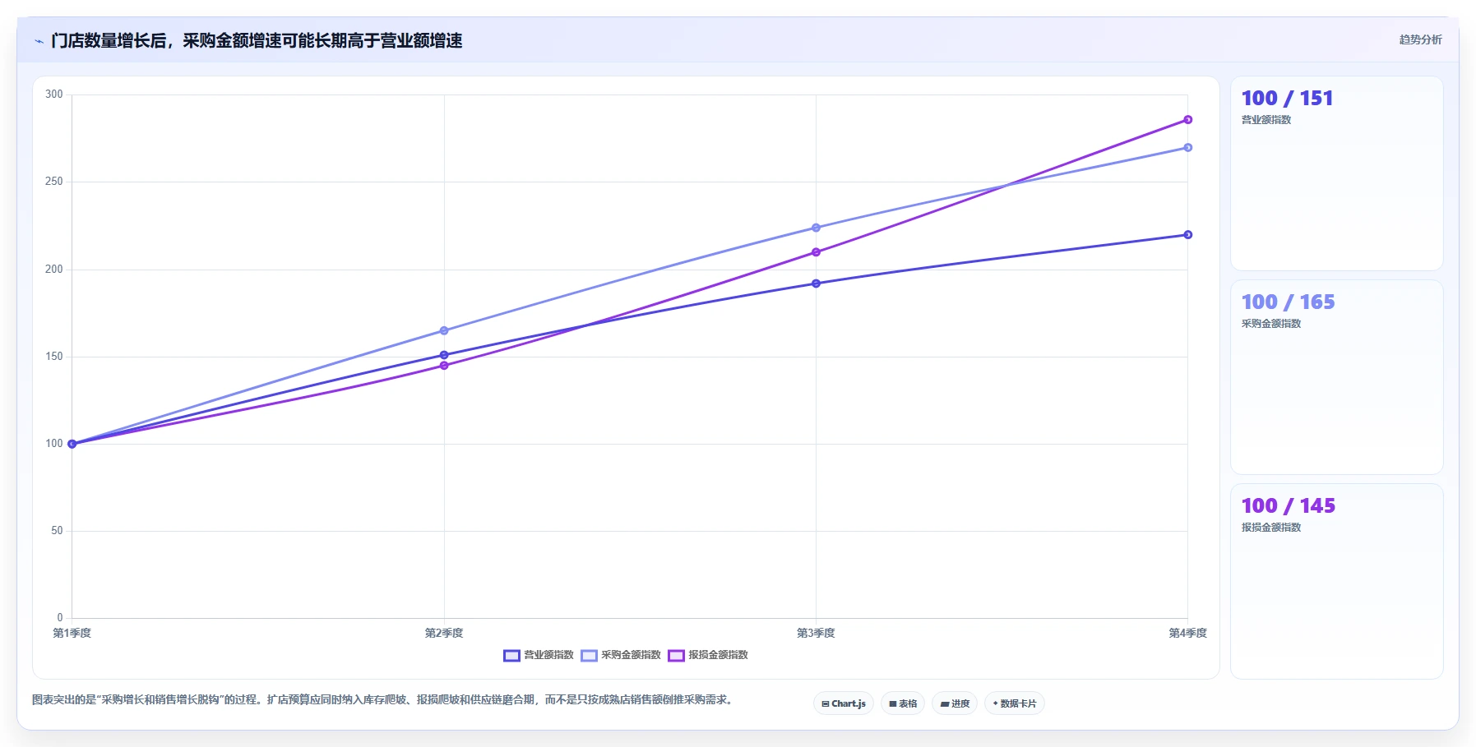Click the trend icon beside the chart title
This screenshot has width=1476, height=747.
pos(39,41)
